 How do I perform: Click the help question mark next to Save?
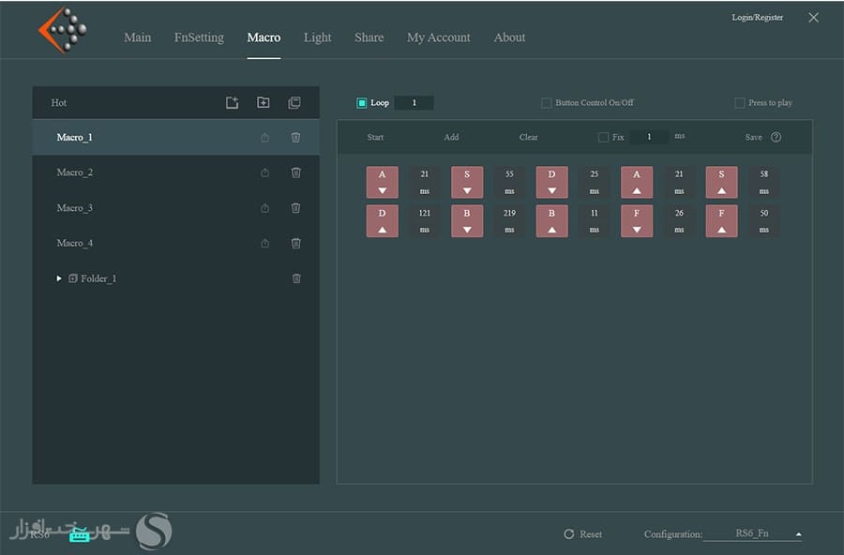(776, 137)
